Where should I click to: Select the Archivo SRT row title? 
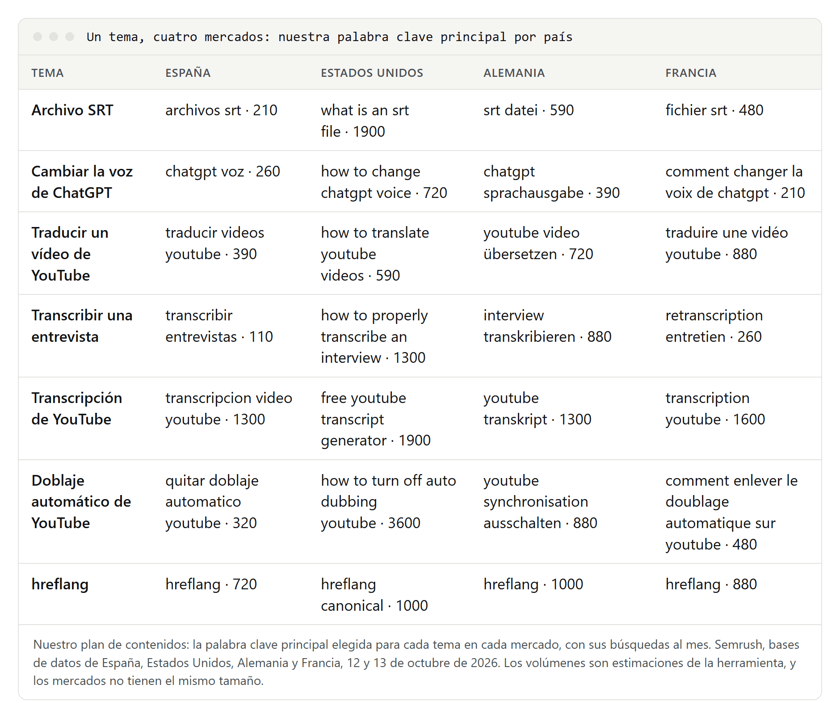[72, 110]
